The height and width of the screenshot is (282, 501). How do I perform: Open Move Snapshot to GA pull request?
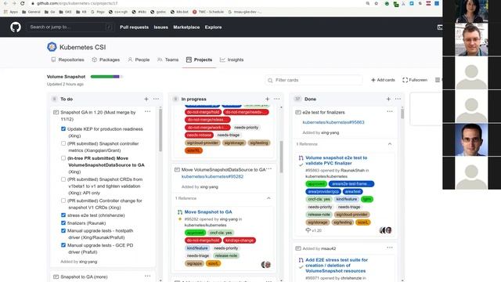[x=208, y=211]
